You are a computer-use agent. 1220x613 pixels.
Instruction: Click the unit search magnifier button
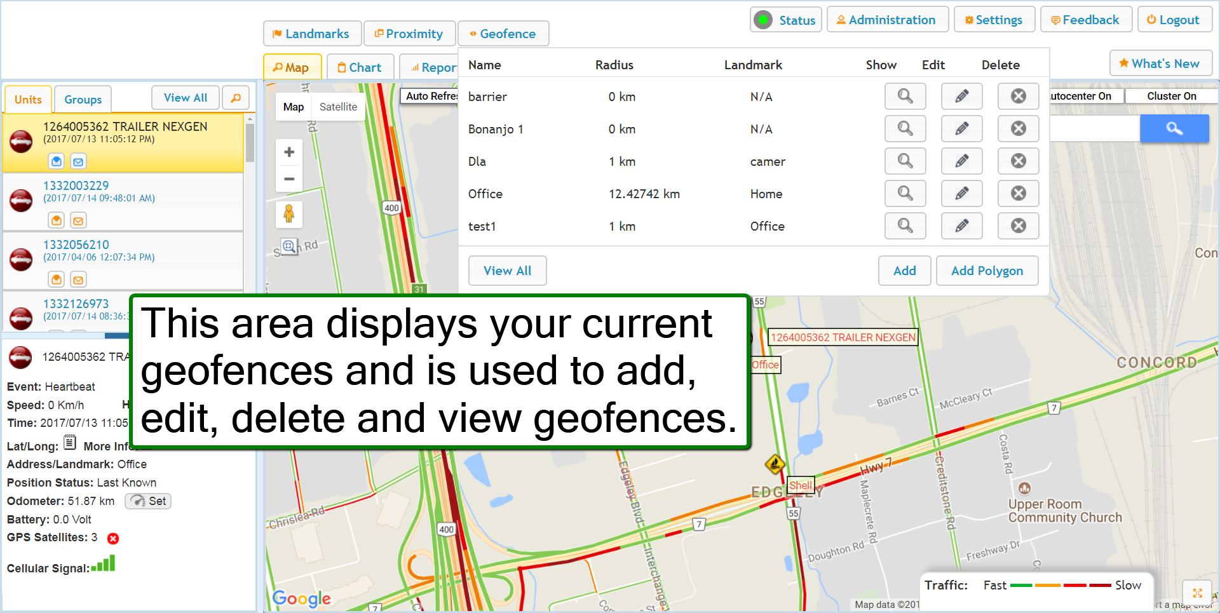tap(236, 98)
